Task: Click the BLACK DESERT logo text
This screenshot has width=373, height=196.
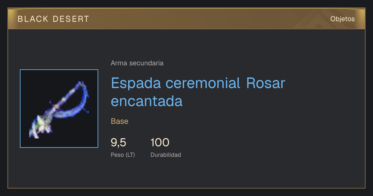Action: [x=53, y=19]
